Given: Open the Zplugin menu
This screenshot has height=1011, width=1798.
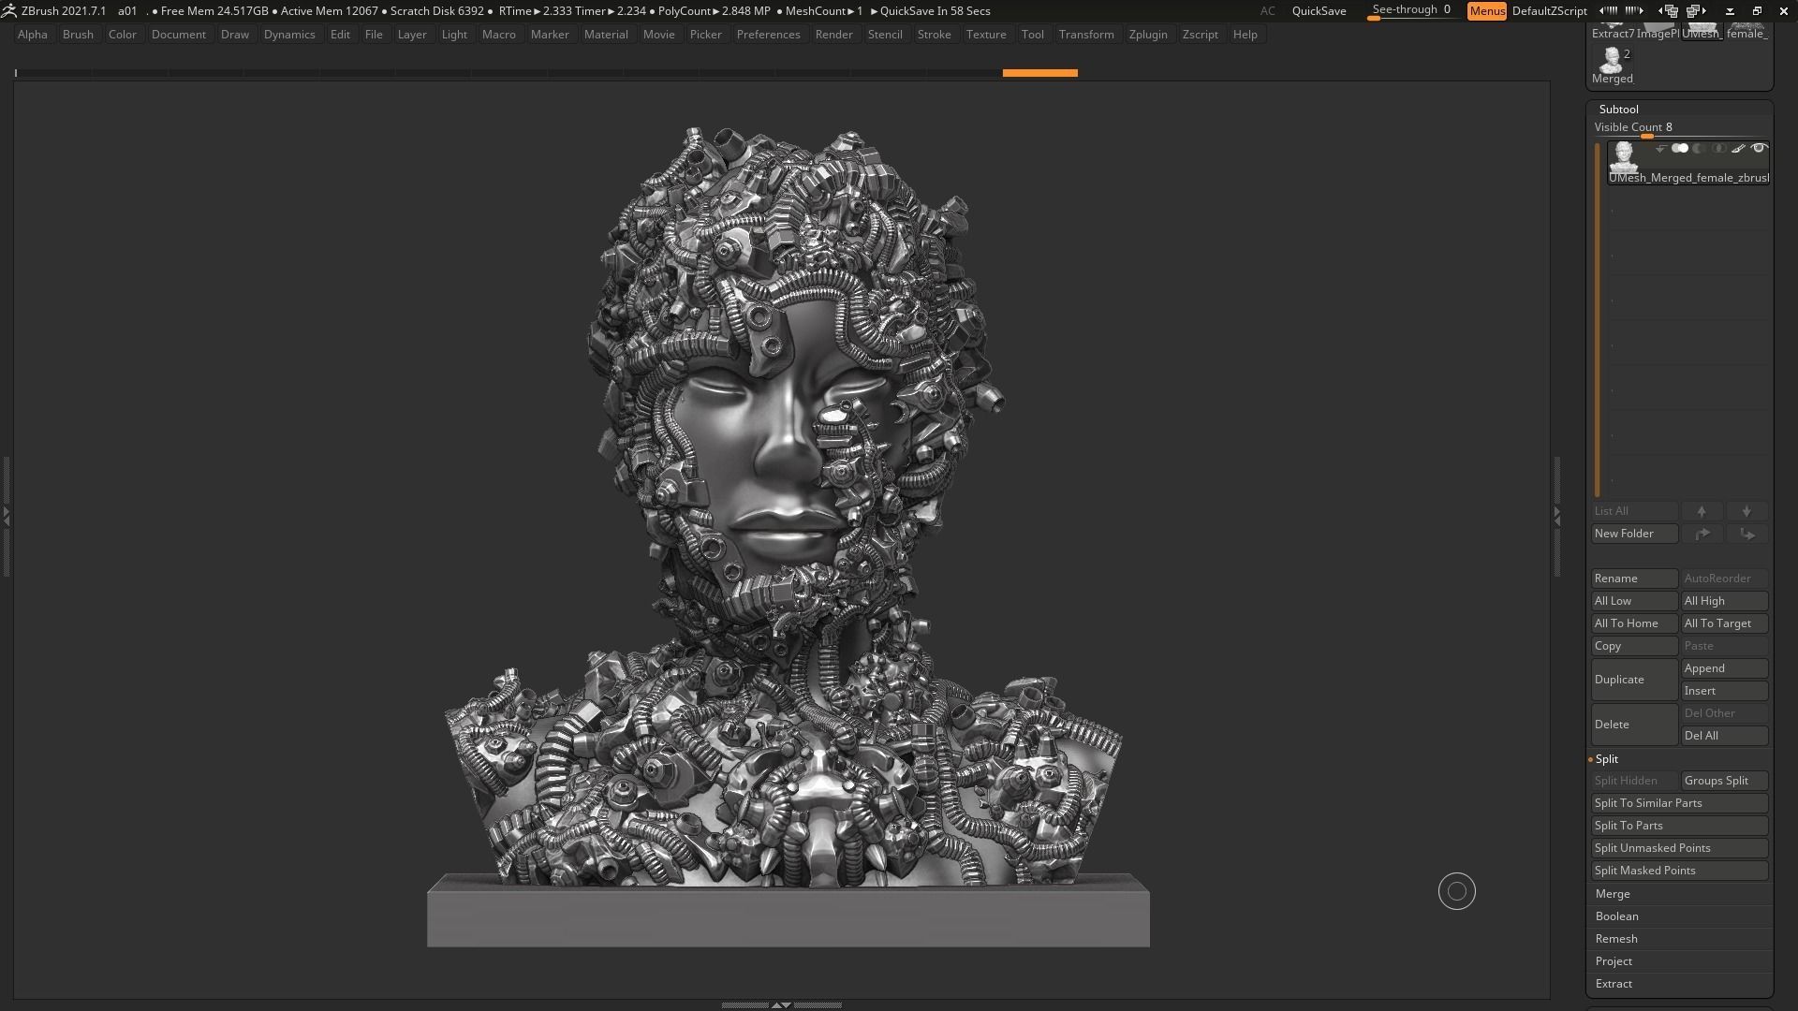Looking at the screenshot, I should pos(1147,35).
